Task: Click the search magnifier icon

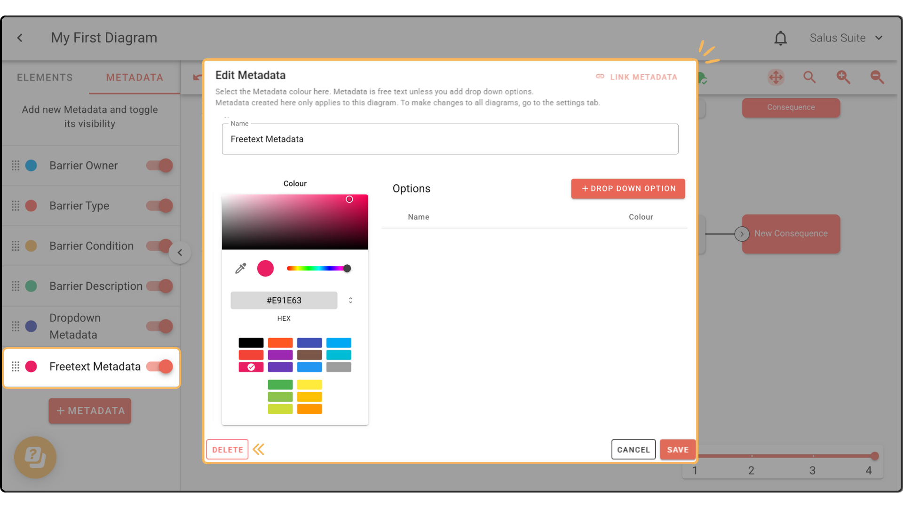Action: [809, 77]
